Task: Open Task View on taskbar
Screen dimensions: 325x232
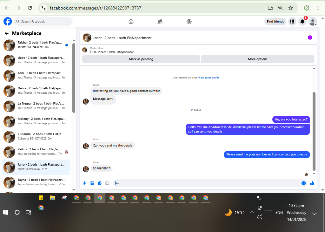Action: click(x=28, y=212)
